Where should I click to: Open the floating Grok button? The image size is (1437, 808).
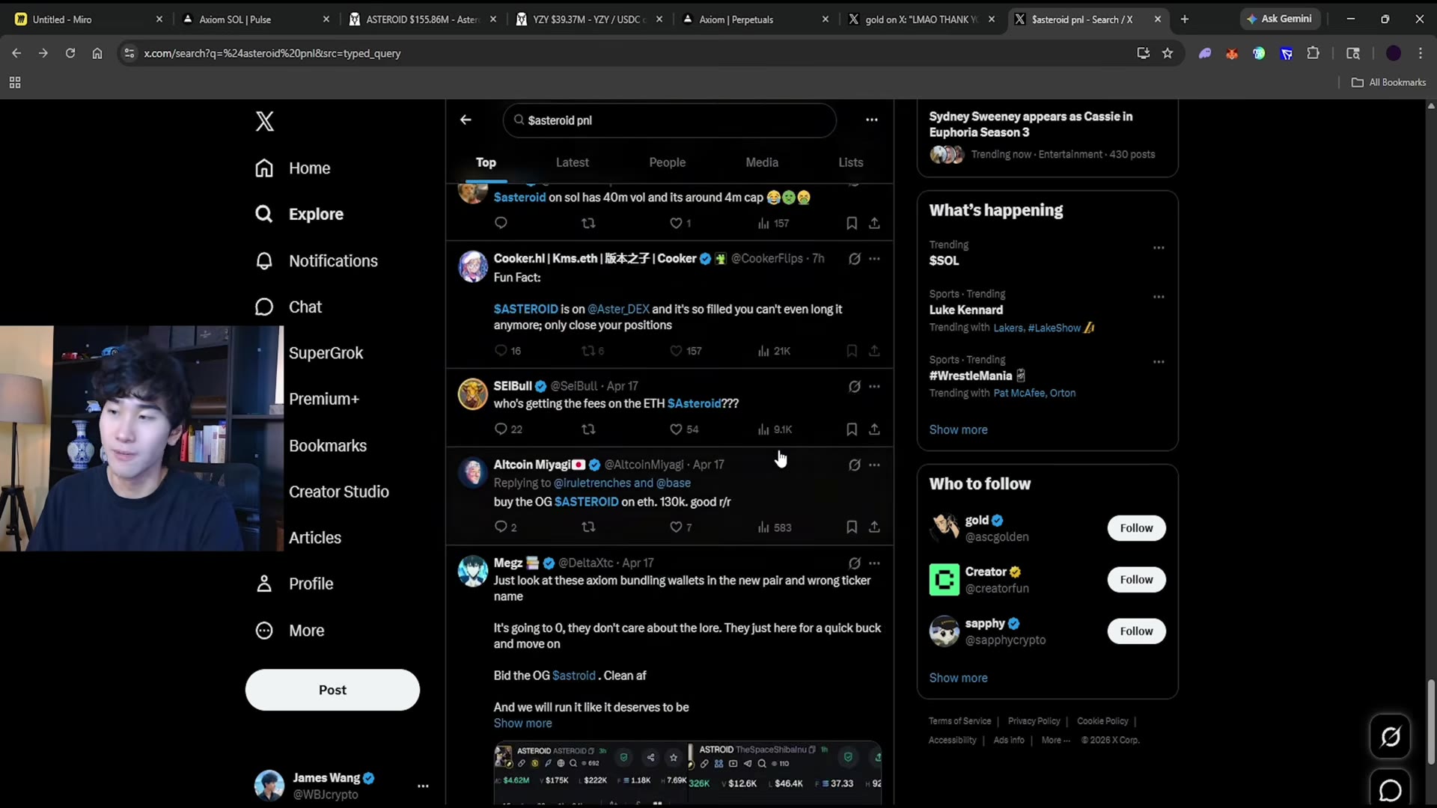click(1390, 737)
